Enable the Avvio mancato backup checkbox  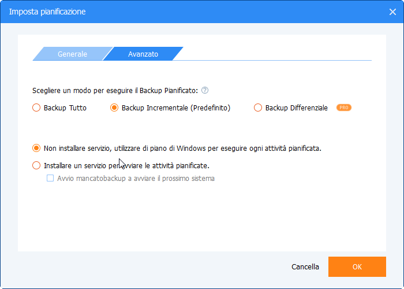[50, 179]
